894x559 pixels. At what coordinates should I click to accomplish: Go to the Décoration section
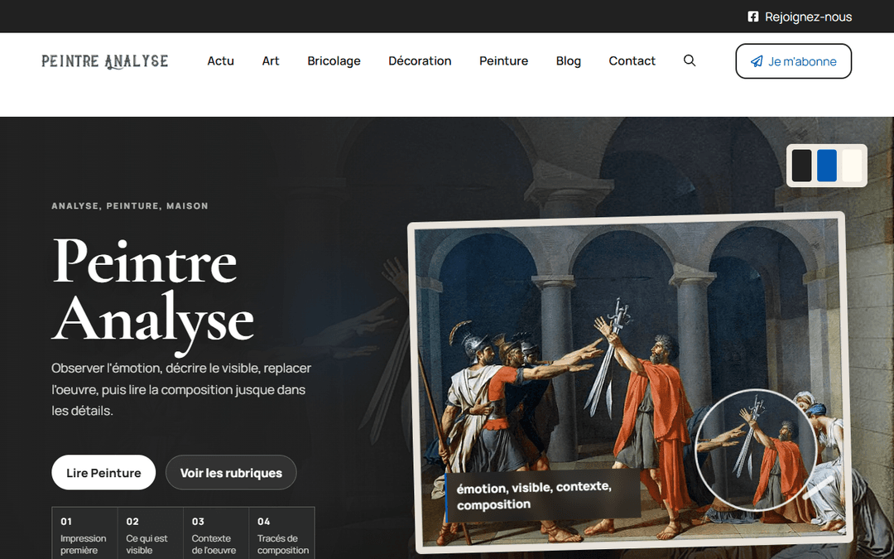[421, 61]
